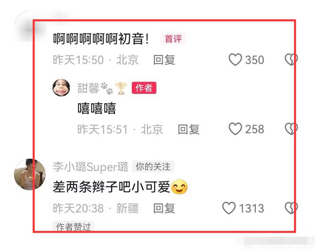Reply to 甜馨's 嘻嘻嘻 comment
Screen dimensions: 315x249
click(189, 129)
